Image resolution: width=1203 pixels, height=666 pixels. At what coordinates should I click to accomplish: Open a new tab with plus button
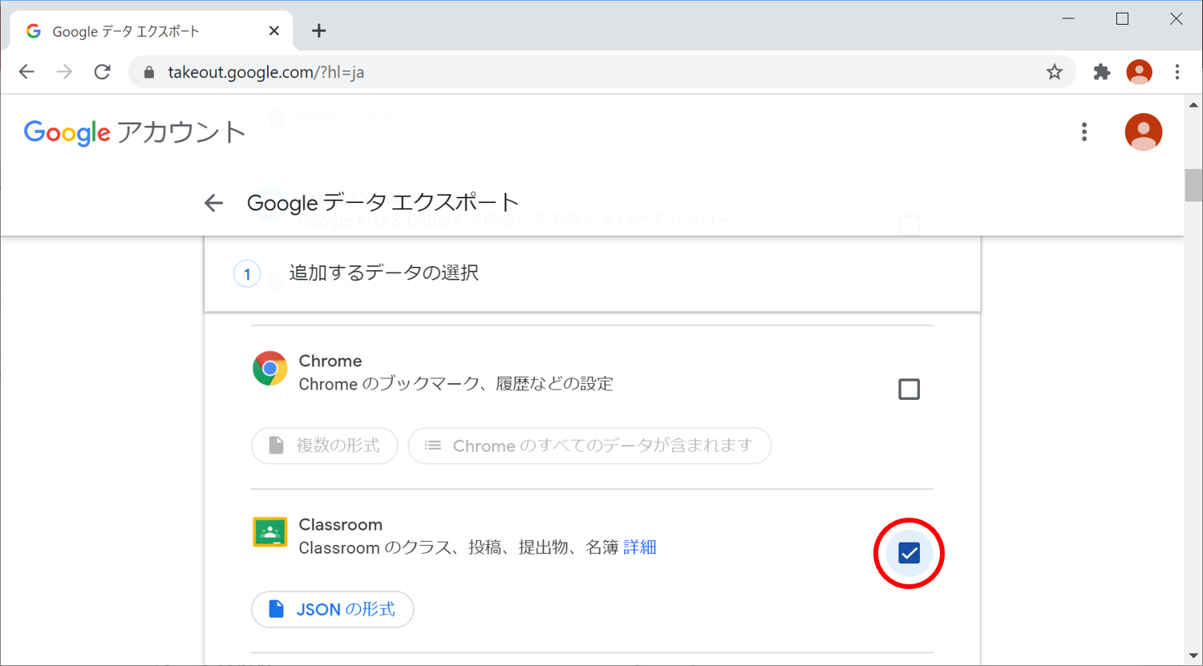319,30
